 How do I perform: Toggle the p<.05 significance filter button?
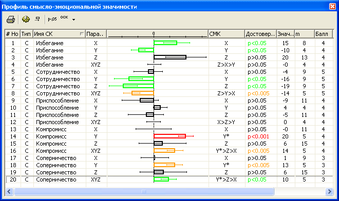[x=52, y=19]
